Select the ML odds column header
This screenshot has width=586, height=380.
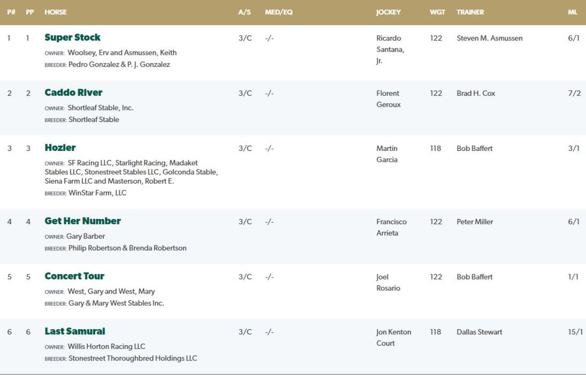click(x=572, y=12)
